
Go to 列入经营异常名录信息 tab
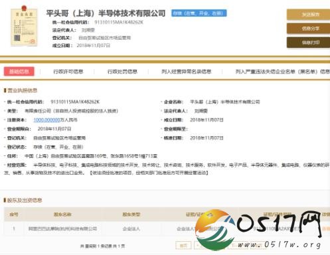pos(187,72)
